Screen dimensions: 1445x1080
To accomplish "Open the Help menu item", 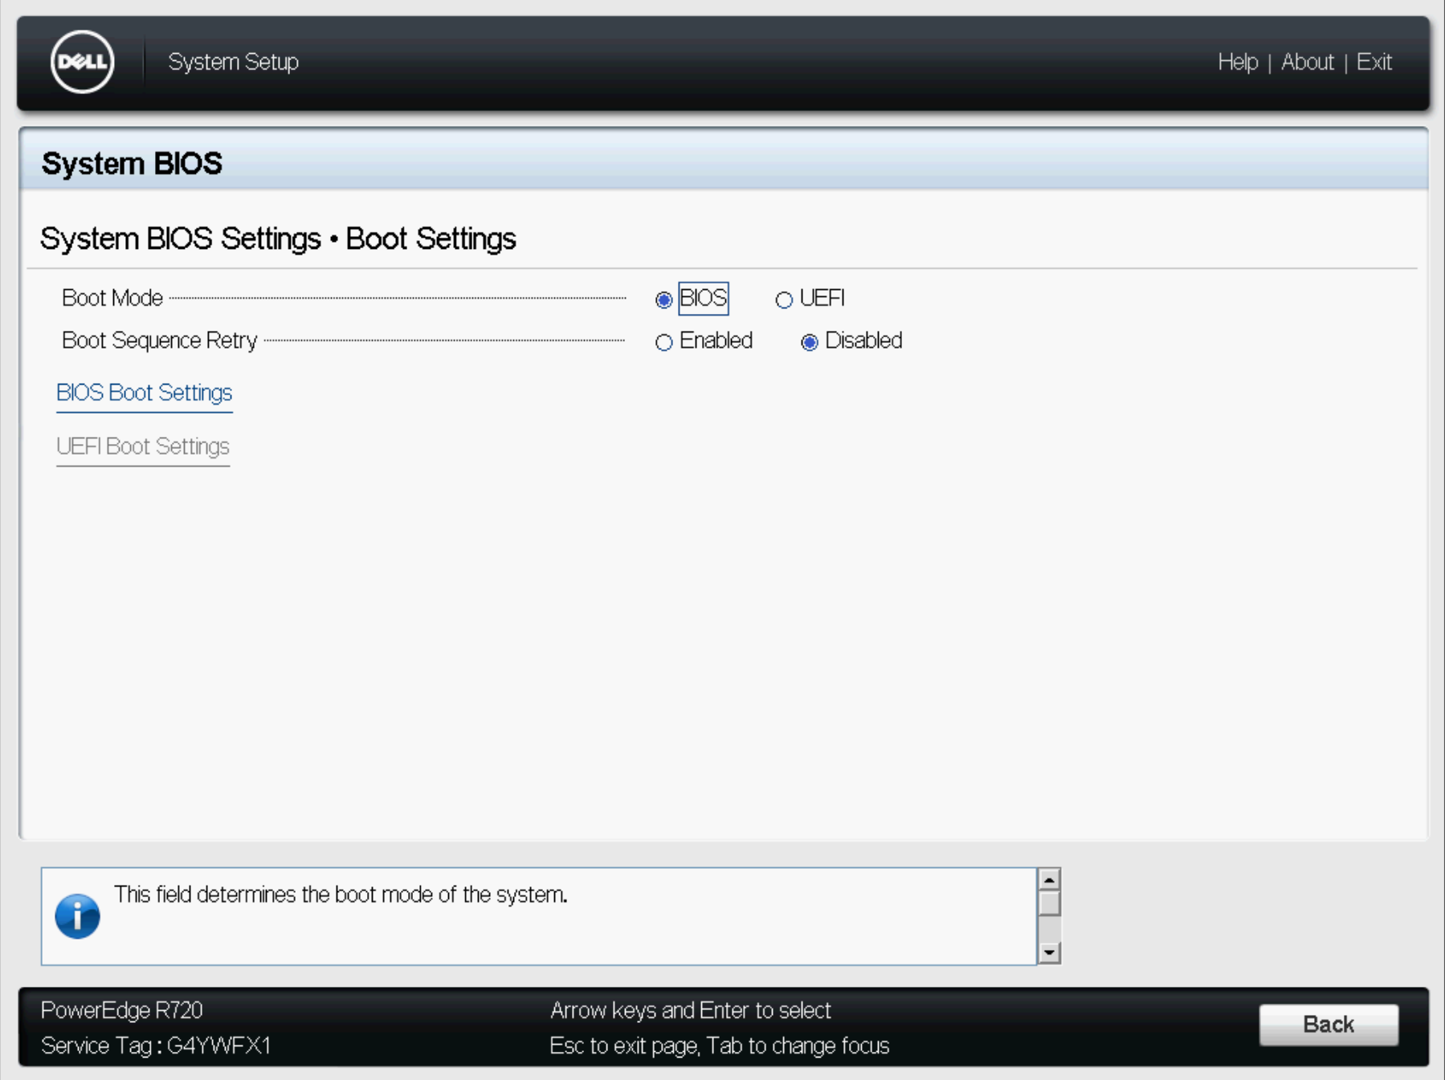I will tap(1238, 62).
